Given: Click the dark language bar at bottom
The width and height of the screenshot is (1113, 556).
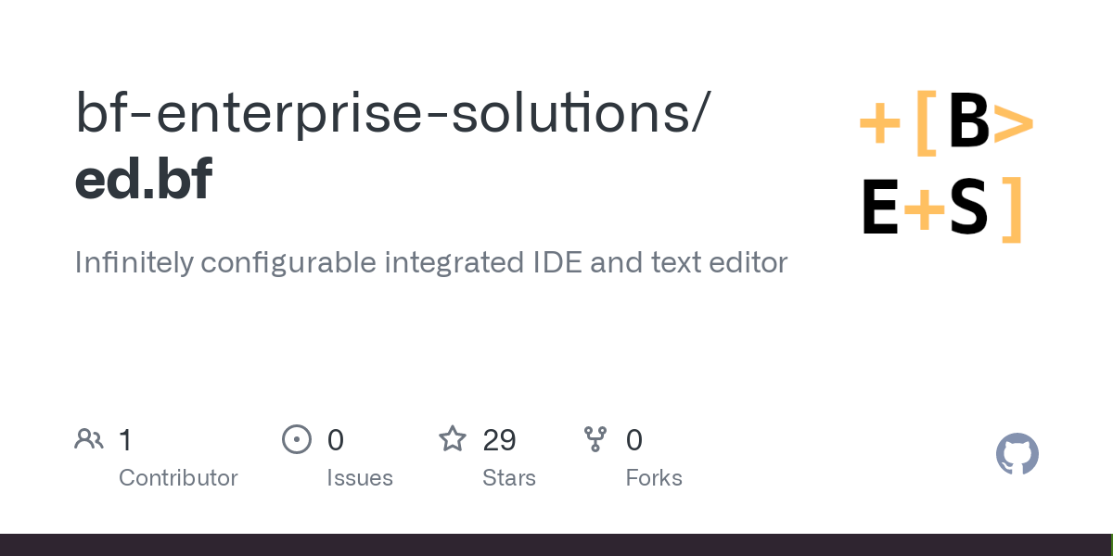Looking at the screenshot, I should point(556,545).
